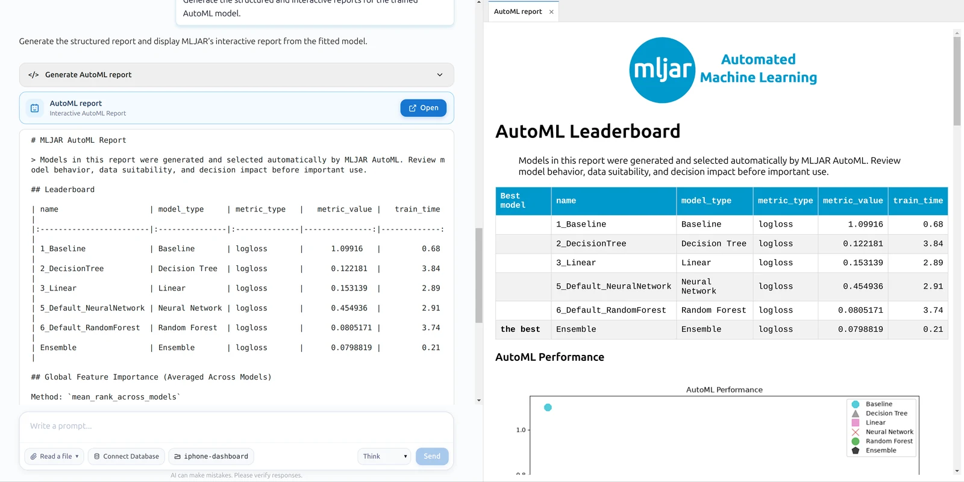Click the chat panel scrollbar thumb
The image size is (964, 482).
[x=479, y=275]
